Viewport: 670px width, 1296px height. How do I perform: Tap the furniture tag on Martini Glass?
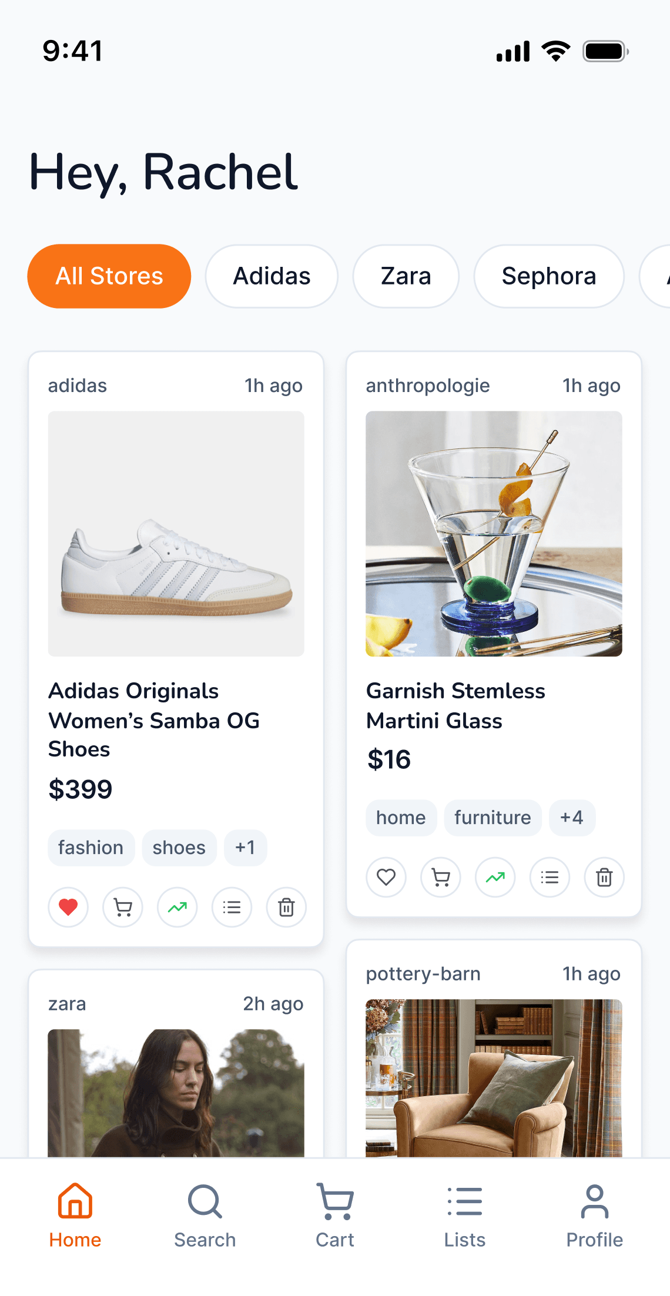(x=493, y=818)
